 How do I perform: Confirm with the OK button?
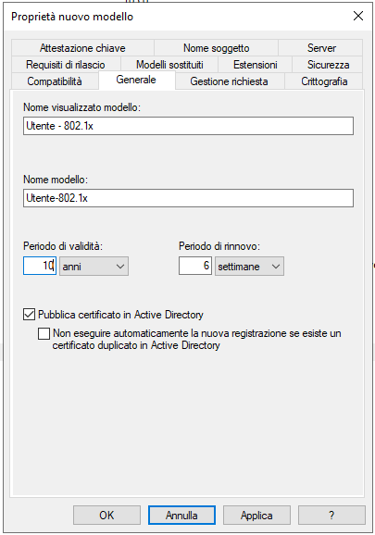(x=106, y=515)
